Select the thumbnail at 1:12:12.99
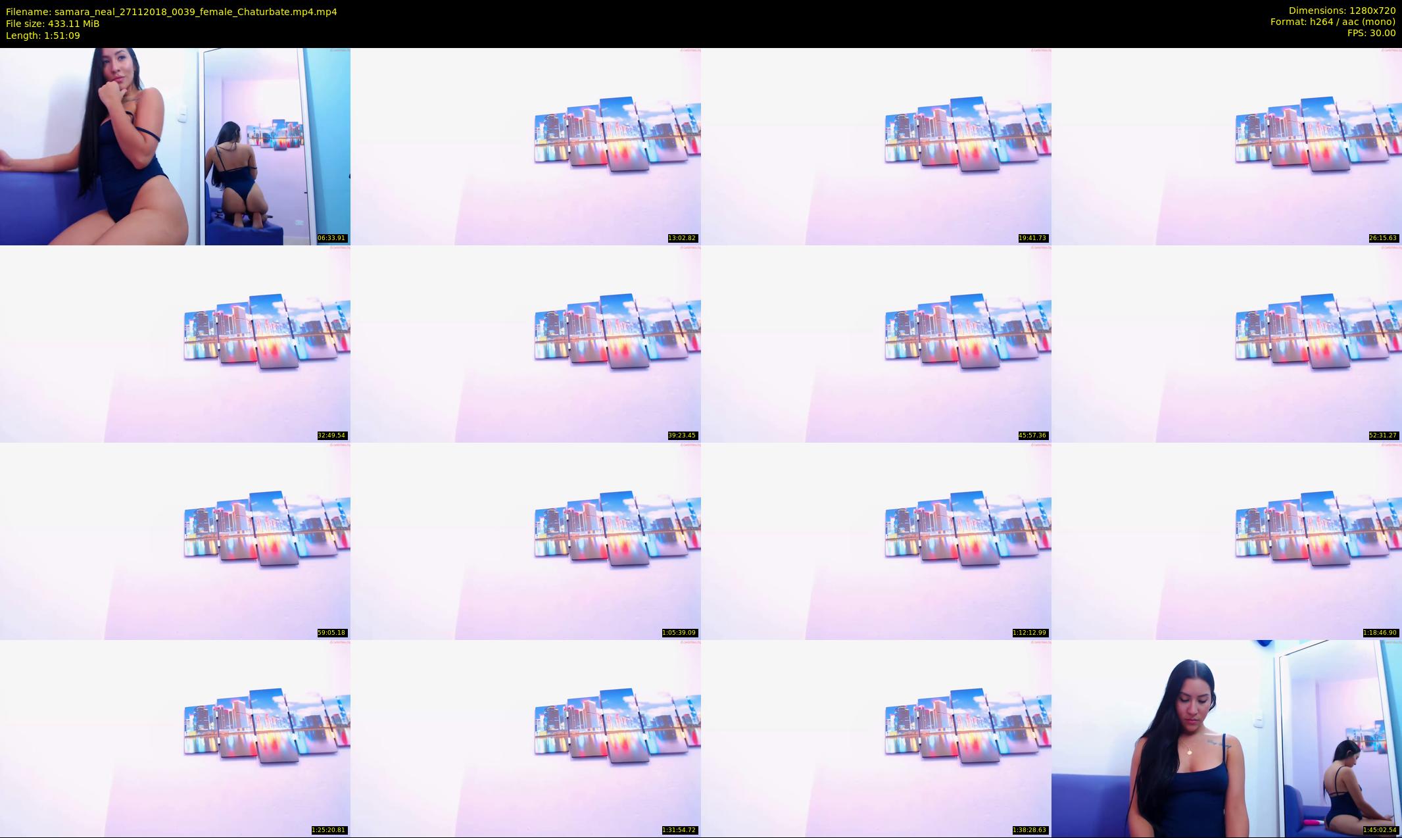 tap(876, 541)
